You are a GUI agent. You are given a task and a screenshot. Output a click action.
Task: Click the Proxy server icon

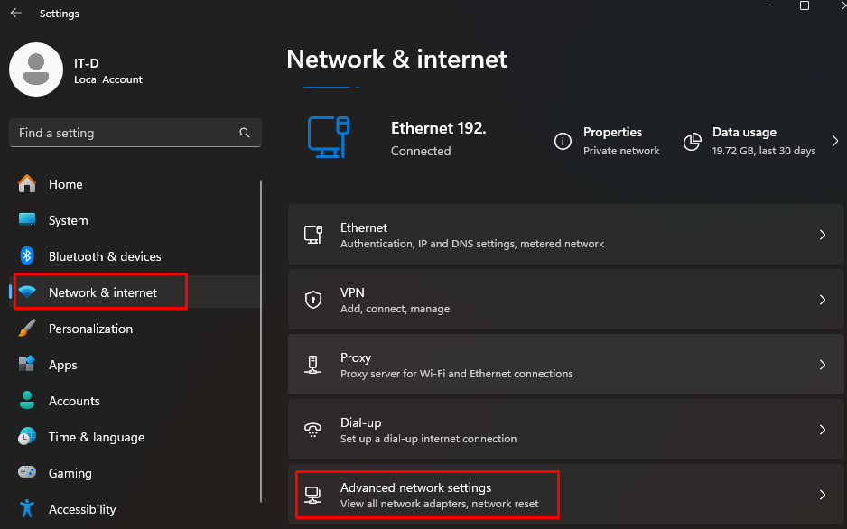tap(313, 364)
